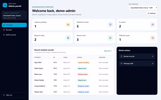161x100 pixels.
Task: Click student ID 6555
Action: [x=55, y=62]
